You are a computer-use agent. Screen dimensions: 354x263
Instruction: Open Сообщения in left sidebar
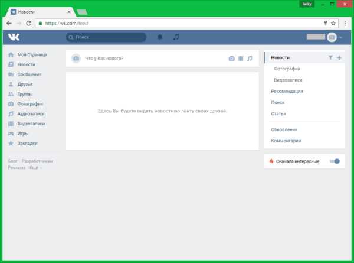tap(29, 74)
